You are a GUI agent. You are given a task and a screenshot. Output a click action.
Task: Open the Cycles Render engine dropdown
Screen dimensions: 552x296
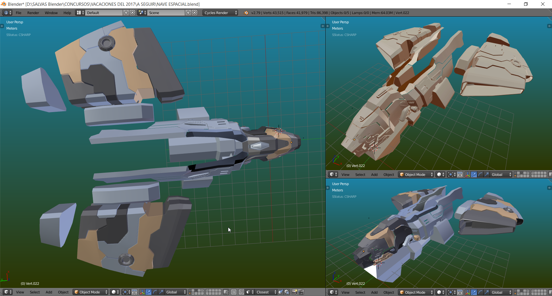(x=220, y=13)
